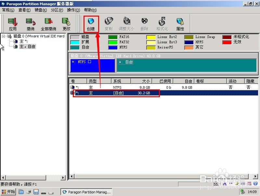Sort by the 已使用 column header
Viewport: 260px width, 196px height.
pos(163,81)
